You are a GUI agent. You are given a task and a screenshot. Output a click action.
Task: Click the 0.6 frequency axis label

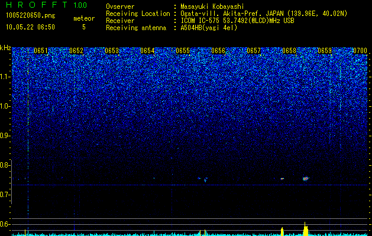[5, 224]
